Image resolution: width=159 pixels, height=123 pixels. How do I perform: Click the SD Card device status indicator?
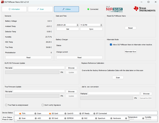pyautogui.click(x=50, y=114)
